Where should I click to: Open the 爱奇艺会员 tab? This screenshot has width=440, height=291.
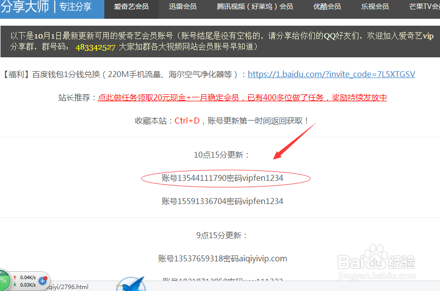tap(132, 7)
